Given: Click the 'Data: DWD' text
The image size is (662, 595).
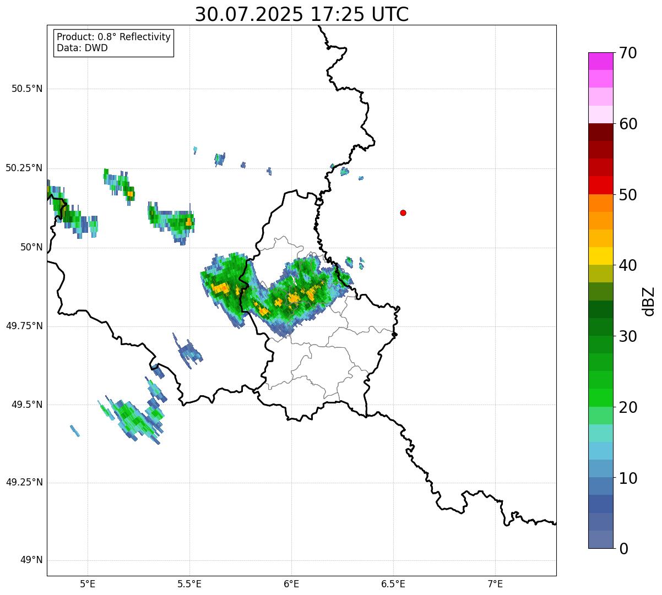Looking at the screenshot, I should 82,48.
